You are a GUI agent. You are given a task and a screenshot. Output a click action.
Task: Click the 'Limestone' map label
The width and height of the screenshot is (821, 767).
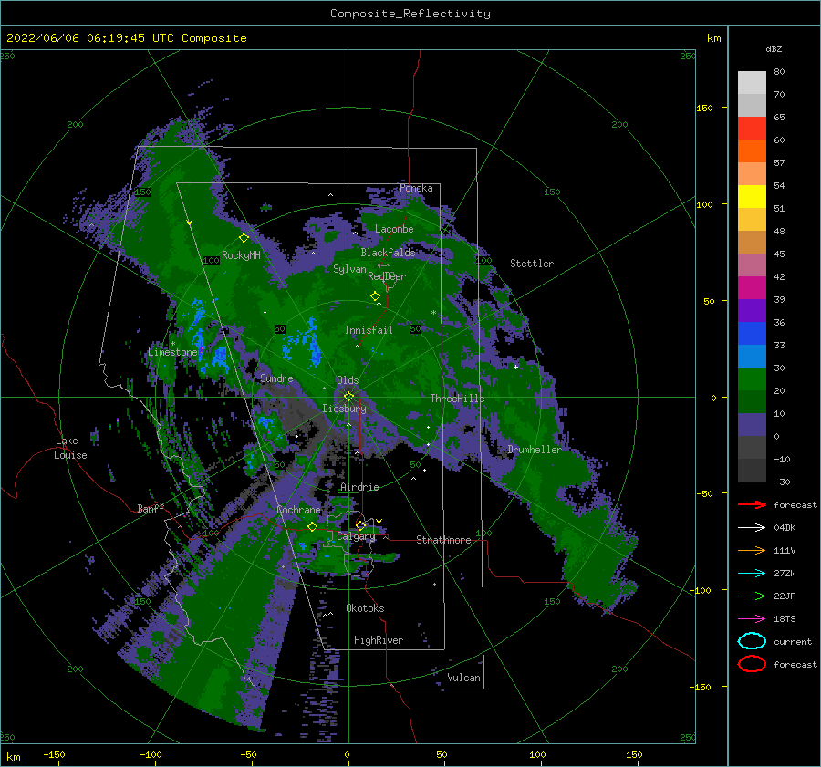(x=172, y=352)
